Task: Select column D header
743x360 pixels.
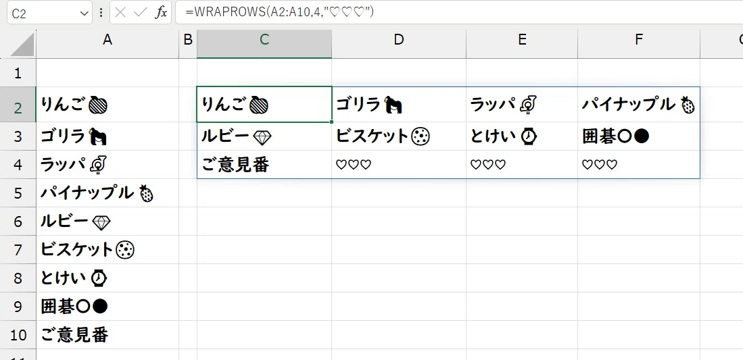Action: tap(399, 44)
